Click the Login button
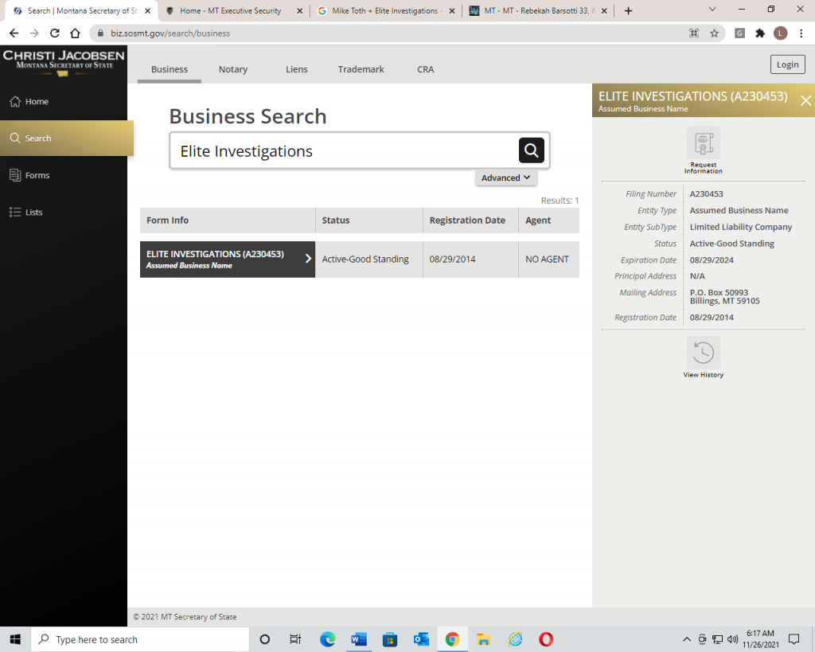The height and width of the screenshot is (652, 815). tap(786, 65)
